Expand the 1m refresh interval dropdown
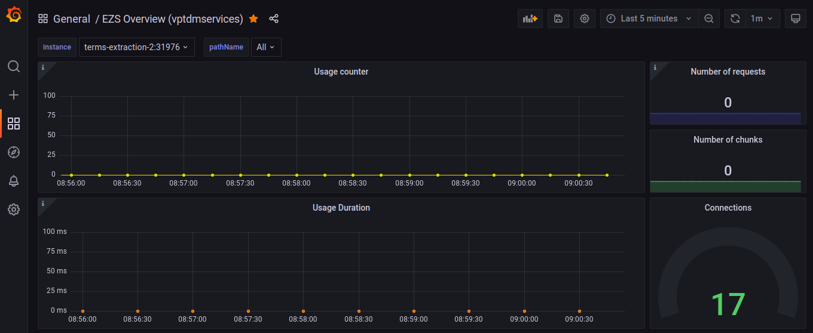This screenshot has height=333, width=813. pyautogui.click(x=762, y=18)
